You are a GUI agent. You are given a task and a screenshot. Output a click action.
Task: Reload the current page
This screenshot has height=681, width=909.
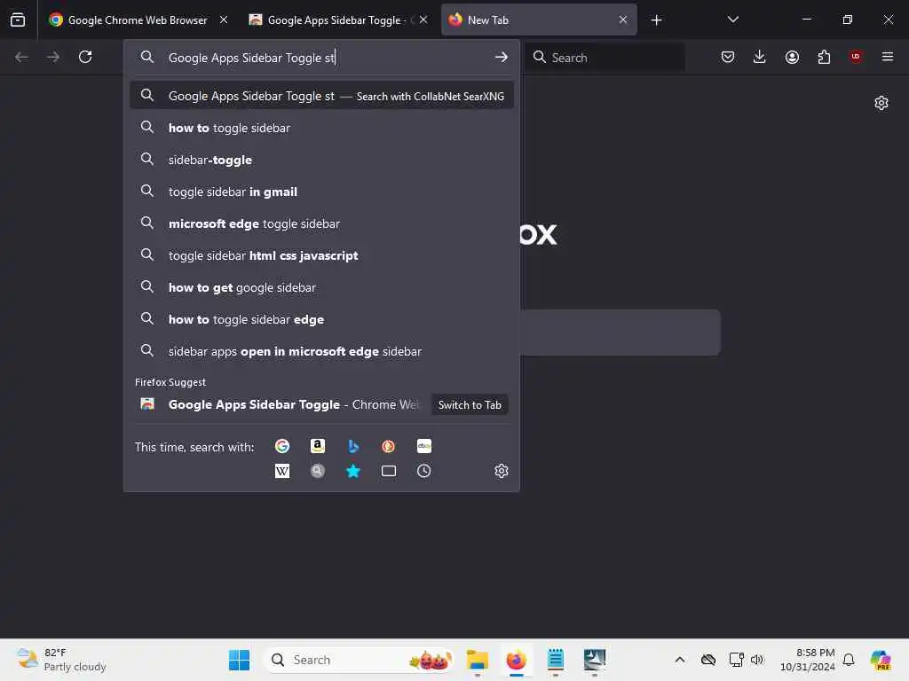point(85,58)
